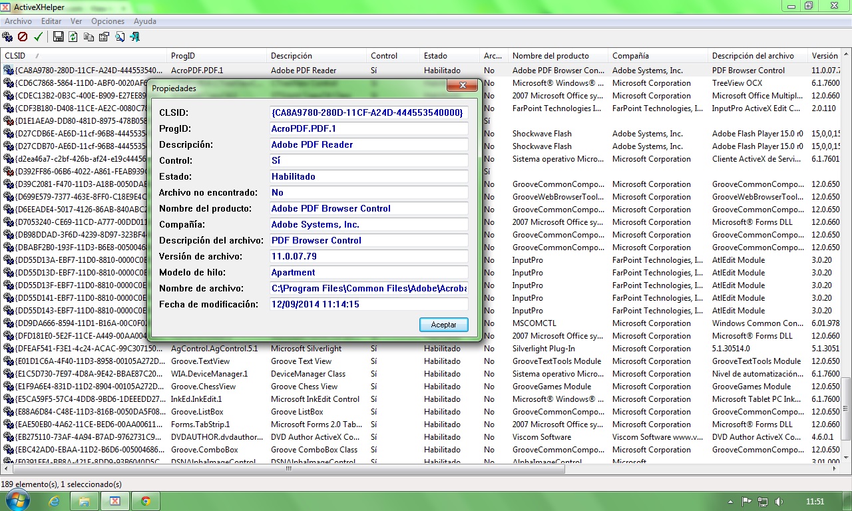Sort by the Control column header
This screenshot has height=511, width=852.
pos(393,56)
